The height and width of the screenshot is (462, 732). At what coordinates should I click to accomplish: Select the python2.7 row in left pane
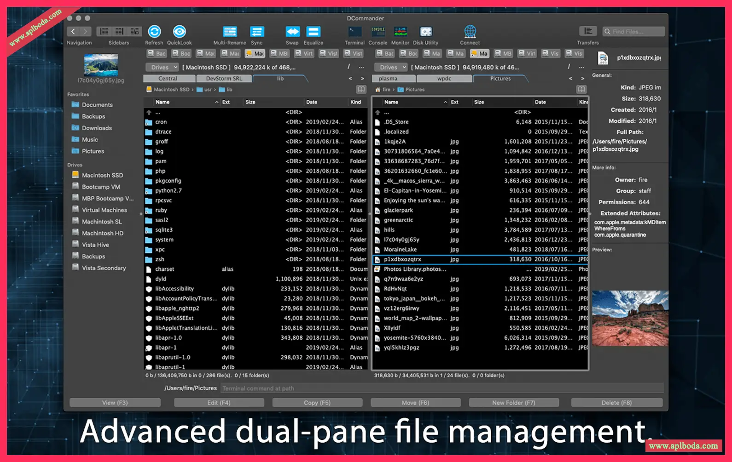click(x=256, y=191)
